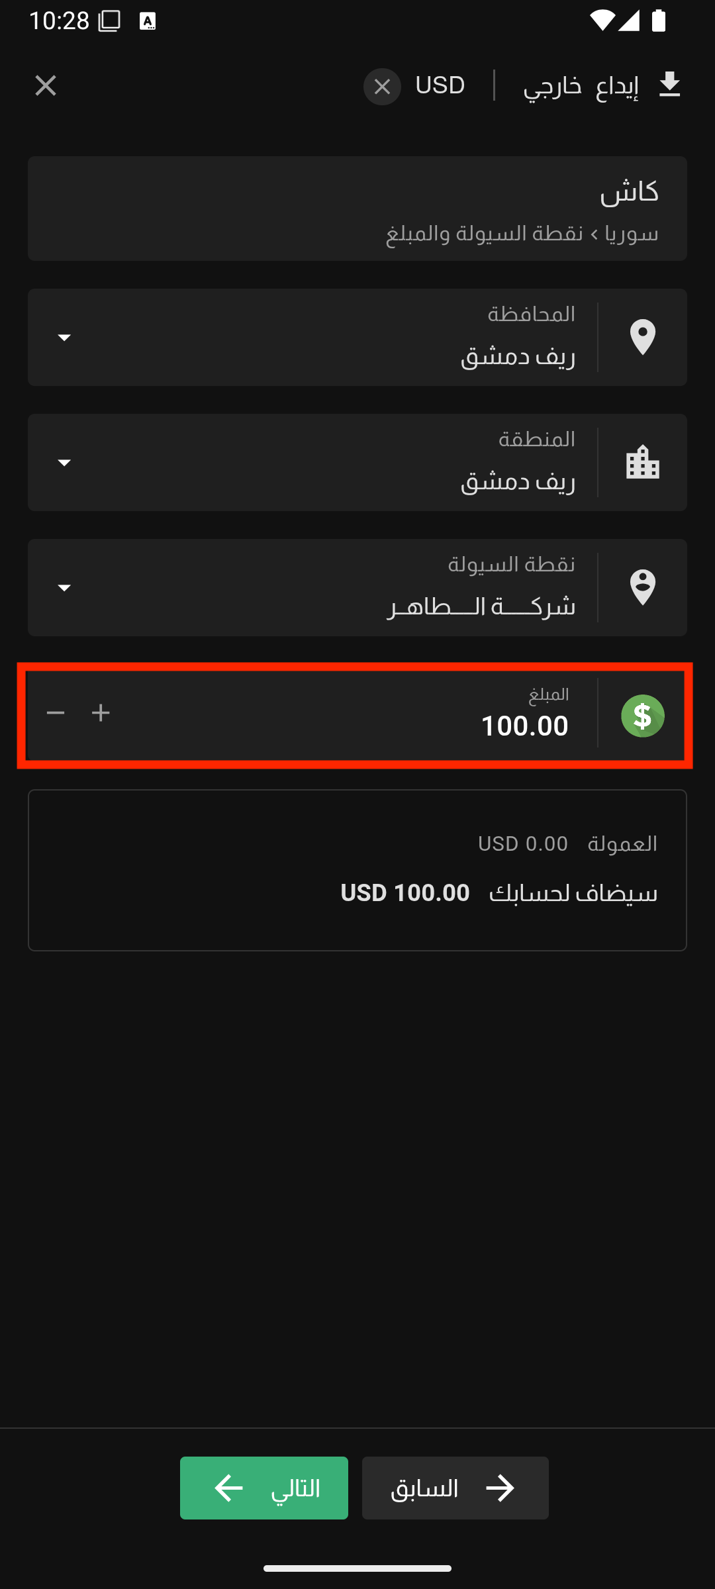The width and height of the screenshot is (715, 1589).
Task: Click the download icon beside إيداع خارجي
Action: 670,85
